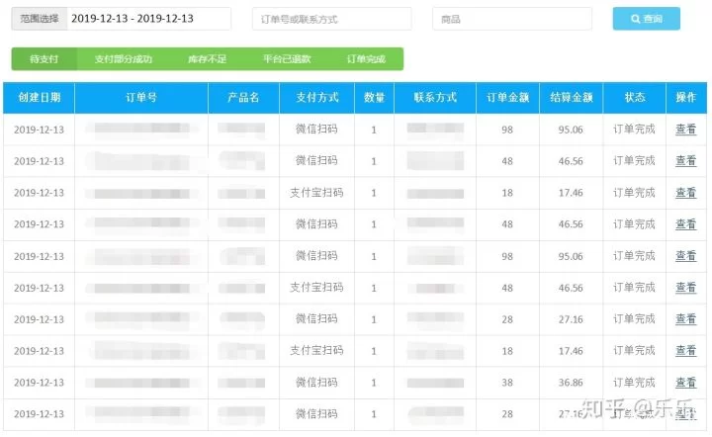Open the 库存不足 tab
The width and height of the screenshot is (712, 437).
point(207,59)
